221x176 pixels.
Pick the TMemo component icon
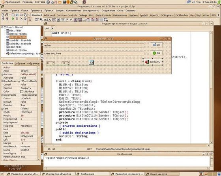(58, 20)
